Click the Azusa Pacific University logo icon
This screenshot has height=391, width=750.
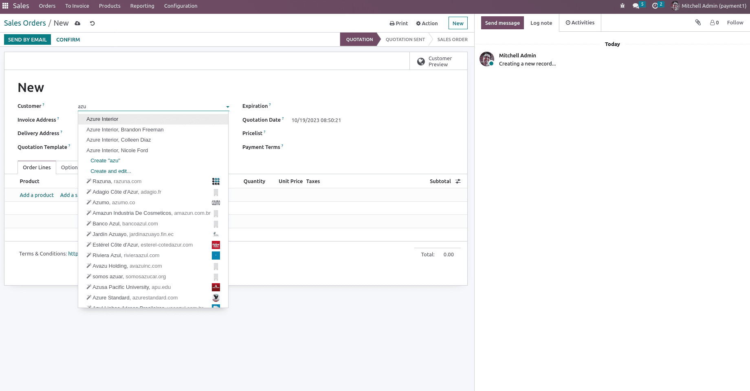(x=216, y=287)
